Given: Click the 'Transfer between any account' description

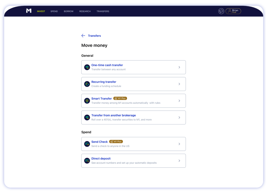Looking at the screenshot, I should point(108,69).
